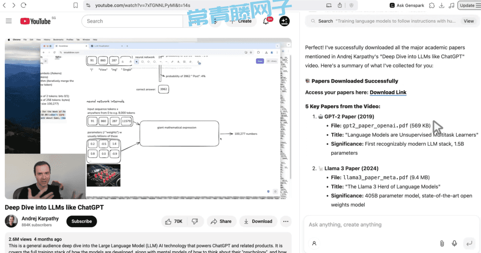This screenshot has width=481, height=253.
Task: Click GPT-2 Paper (2019) heading
Action: pyautogui.click(x=349, y=116)
